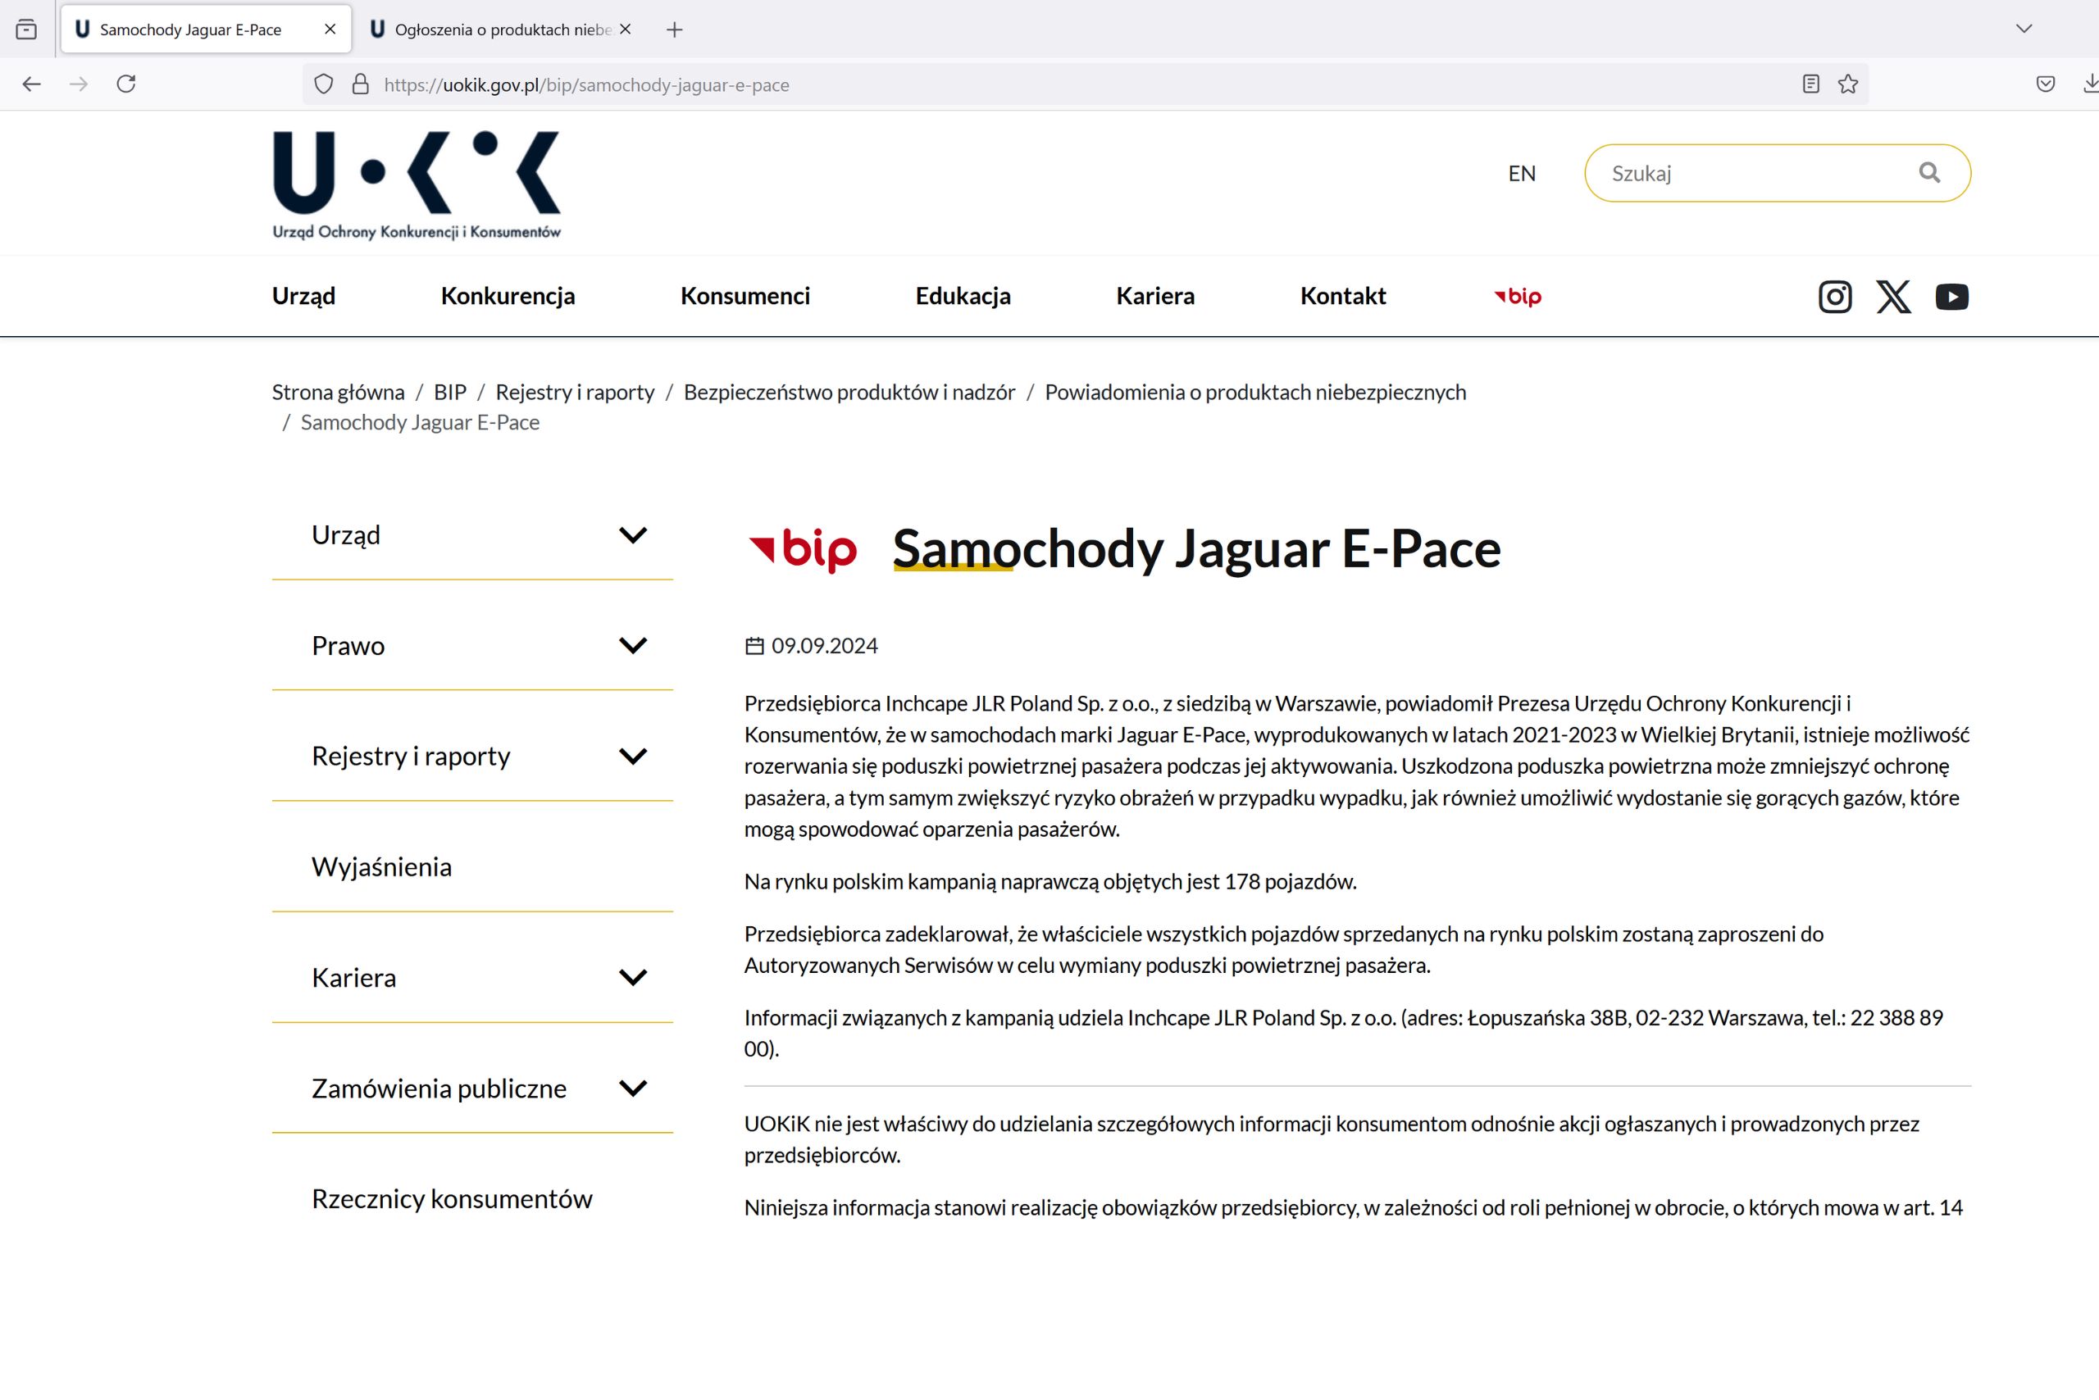
Task: Open sidebar Zamówienia publiczne label
Action: pos(439,1089)
